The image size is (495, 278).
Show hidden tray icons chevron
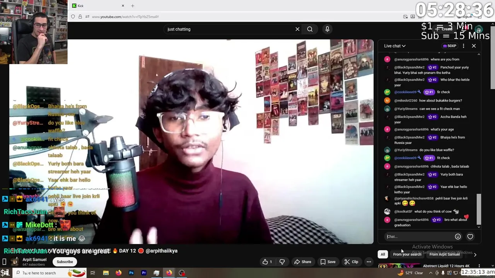coord(430,273)
